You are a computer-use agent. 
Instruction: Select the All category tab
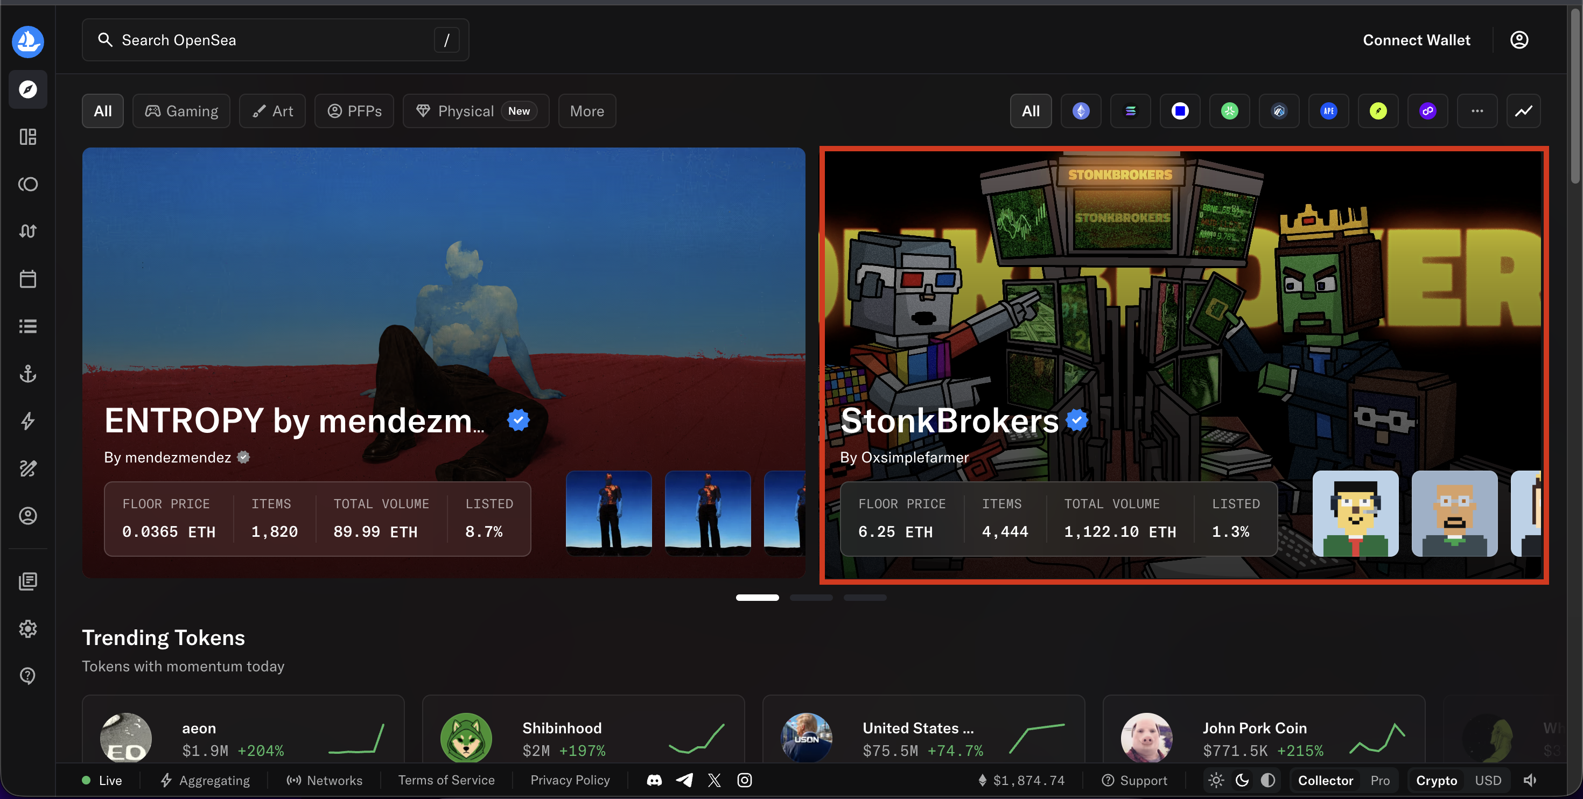(x=103, y=110)
